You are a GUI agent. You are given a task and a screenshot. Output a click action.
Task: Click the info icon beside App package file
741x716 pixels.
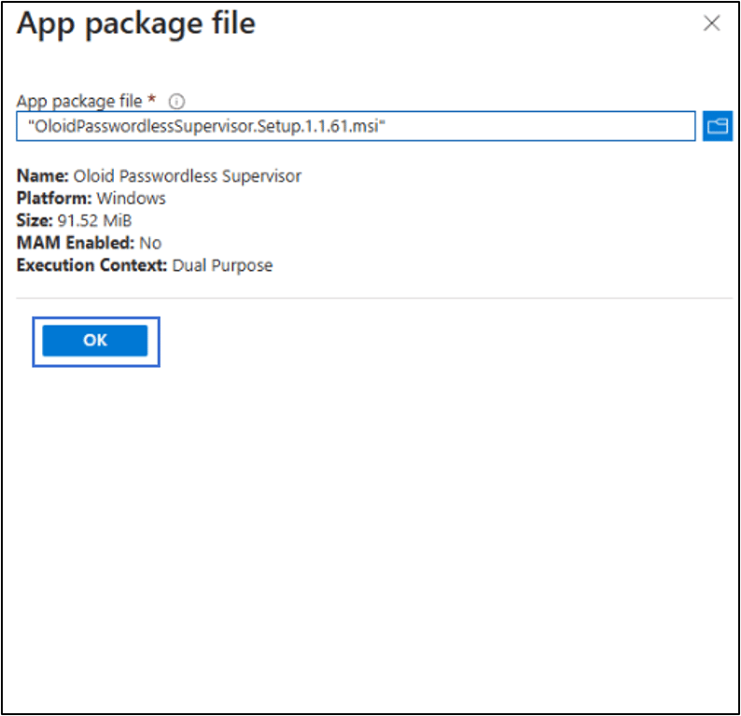[x=176, y=101]
